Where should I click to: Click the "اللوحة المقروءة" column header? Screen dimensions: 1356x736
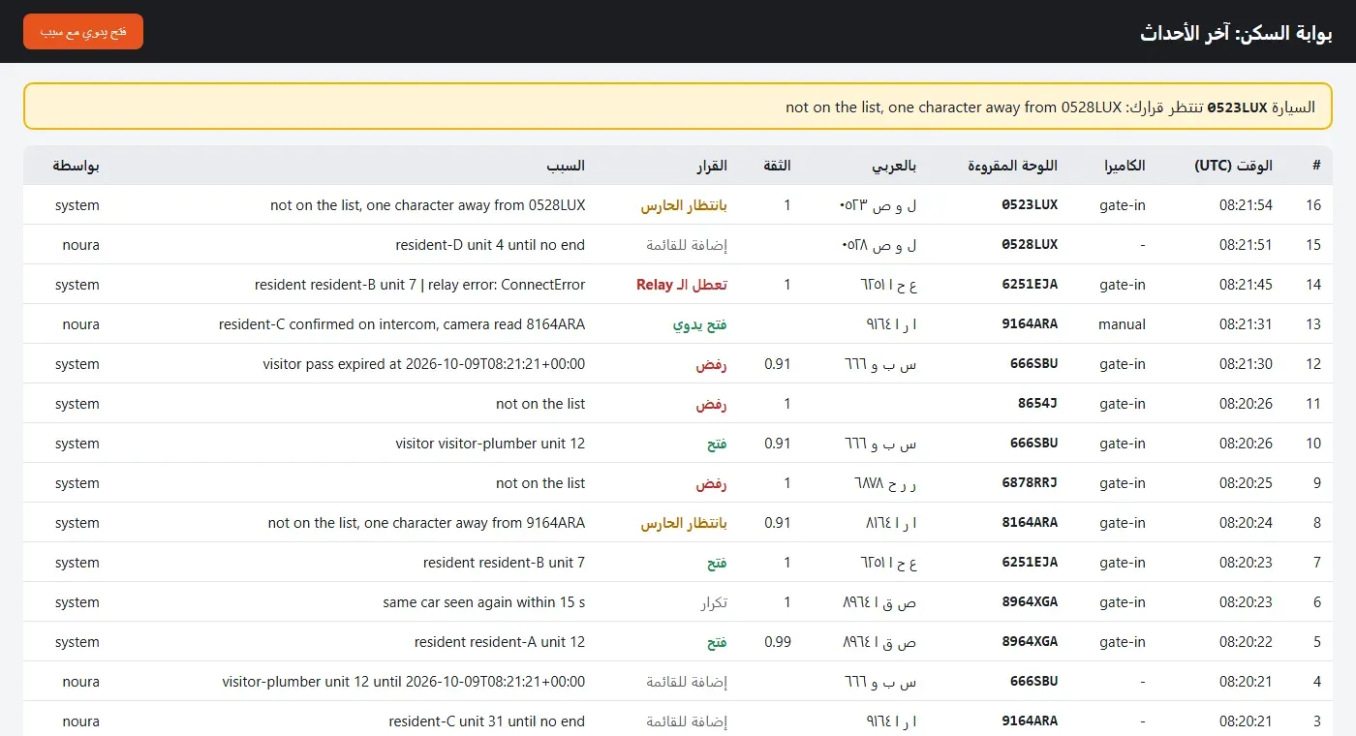coord(1012,166)
